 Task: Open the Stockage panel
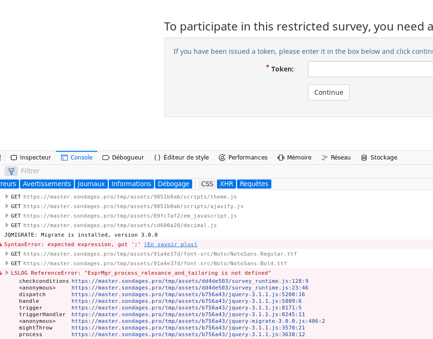[379, 158]
